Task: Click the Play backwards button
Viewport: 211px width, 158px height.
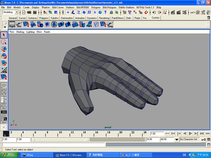Action: (185, 134)
